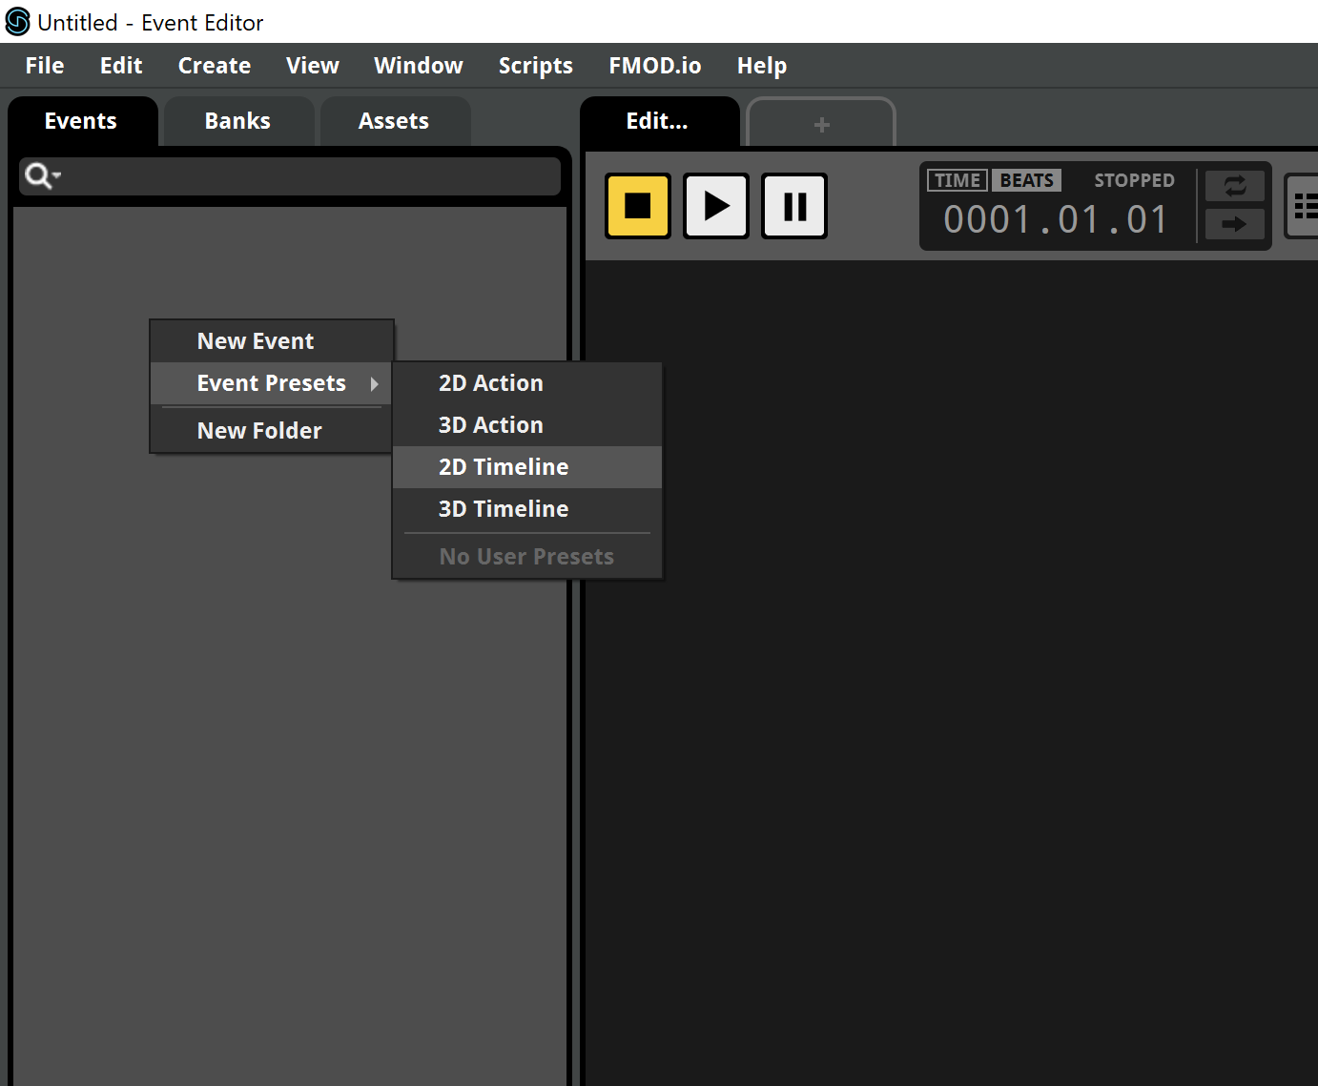The height and width of the screenshot is (1086, 1318).
Task: Add a new tab with plus button
Action: 821,124
